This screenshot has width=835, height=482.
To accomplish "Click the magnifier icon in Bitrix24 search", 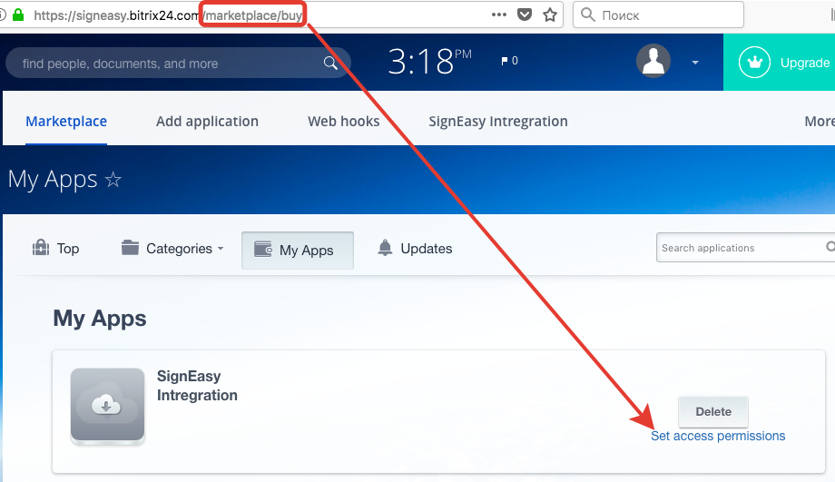I will [x=330, y=63].
